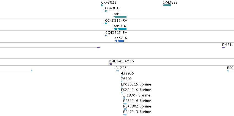Click the EP18307.3prime label
Screen dimensions: 234x116
(x=136, y=95)
